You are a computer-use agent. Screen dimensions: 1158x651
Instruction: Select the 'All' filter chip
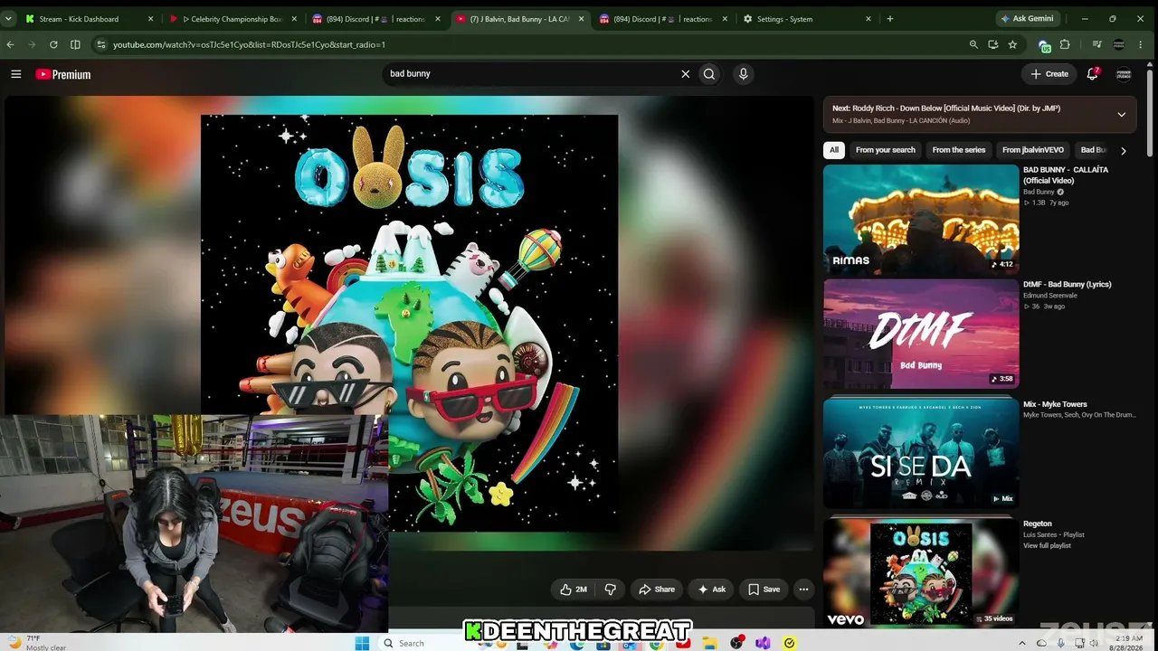coord(834,150)
